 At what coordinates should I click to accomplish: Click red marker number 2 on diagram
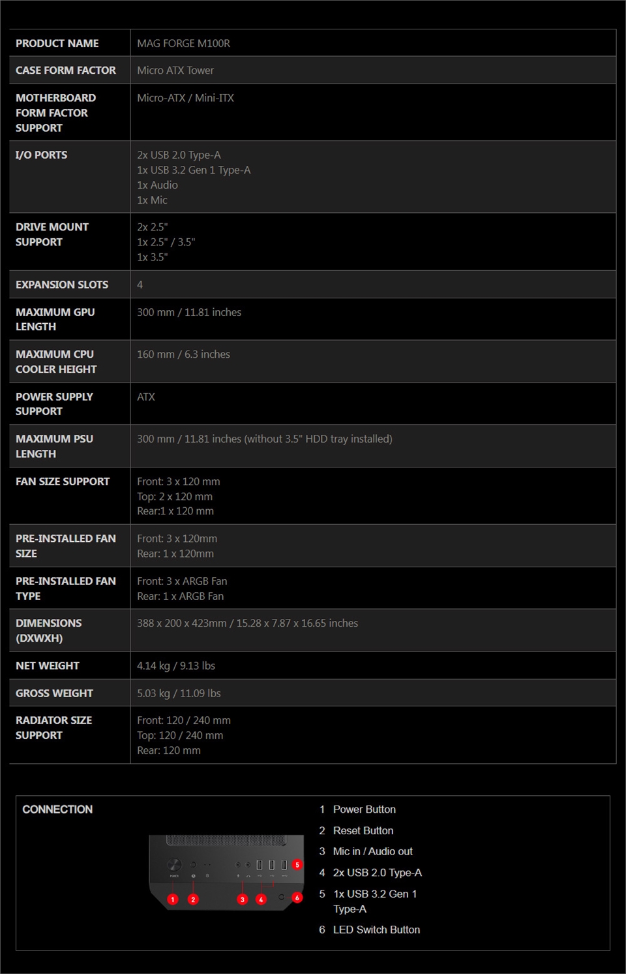(193, 899)
